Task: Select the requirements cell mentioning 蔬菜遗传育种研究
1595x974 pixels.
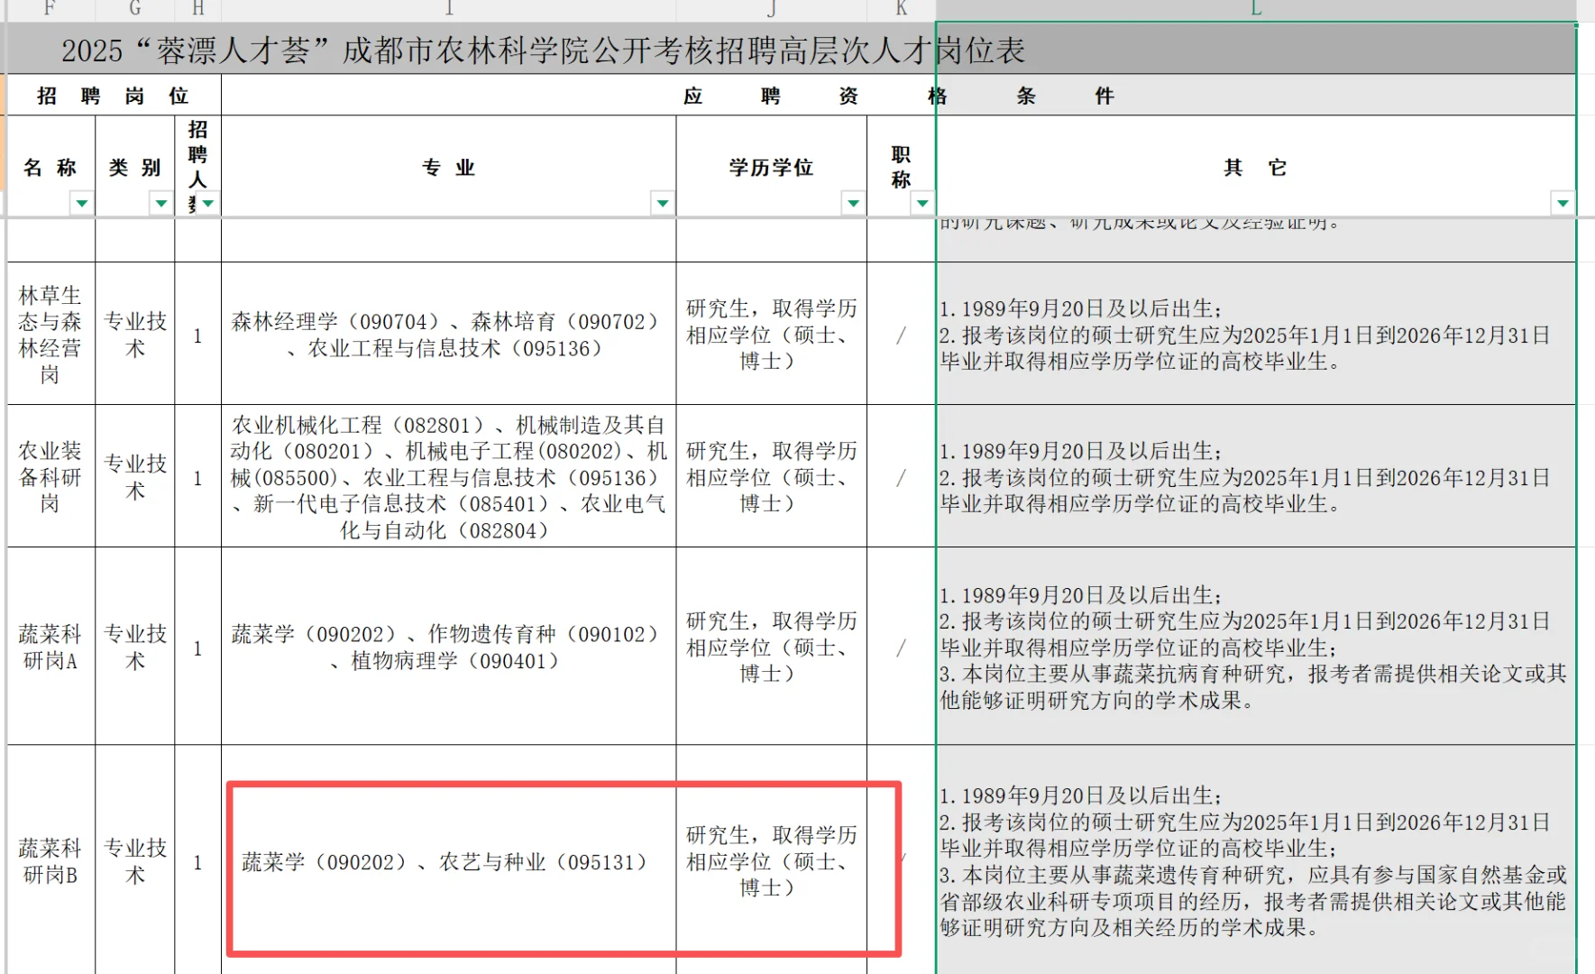Action: pyautogui.click(x=1256, y=860)
